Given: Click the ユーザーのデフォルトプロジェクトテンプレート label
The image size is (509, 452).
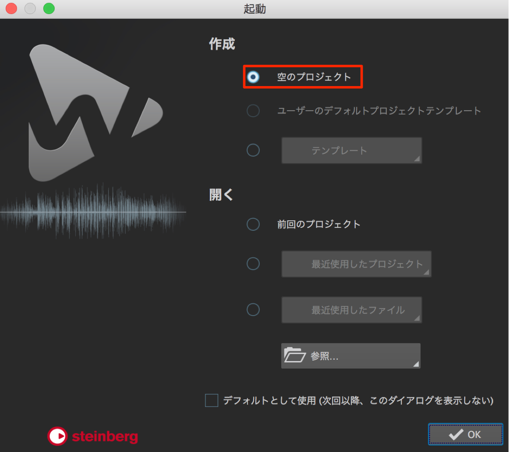Looking at the screenshot, I should coord(379,111).
